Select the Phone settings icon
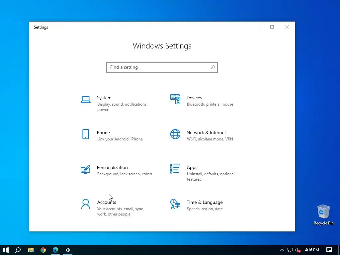Viewport: 340px width, 255px height. [x=86, y=134]
